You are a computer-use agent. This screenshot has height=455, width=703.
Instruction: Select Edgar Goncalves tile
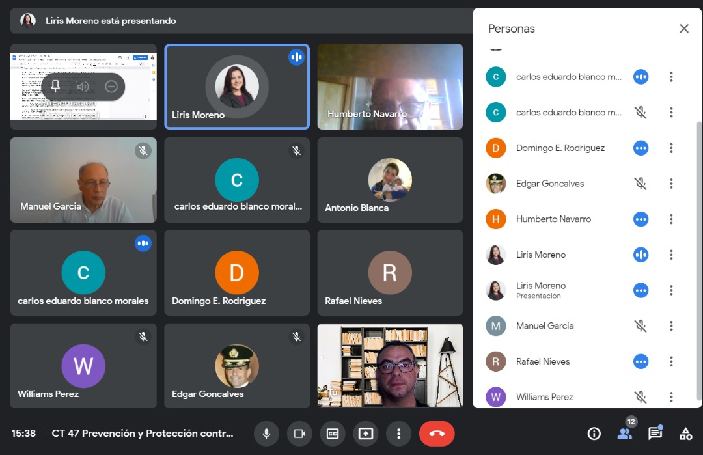[x=237, y=366]
